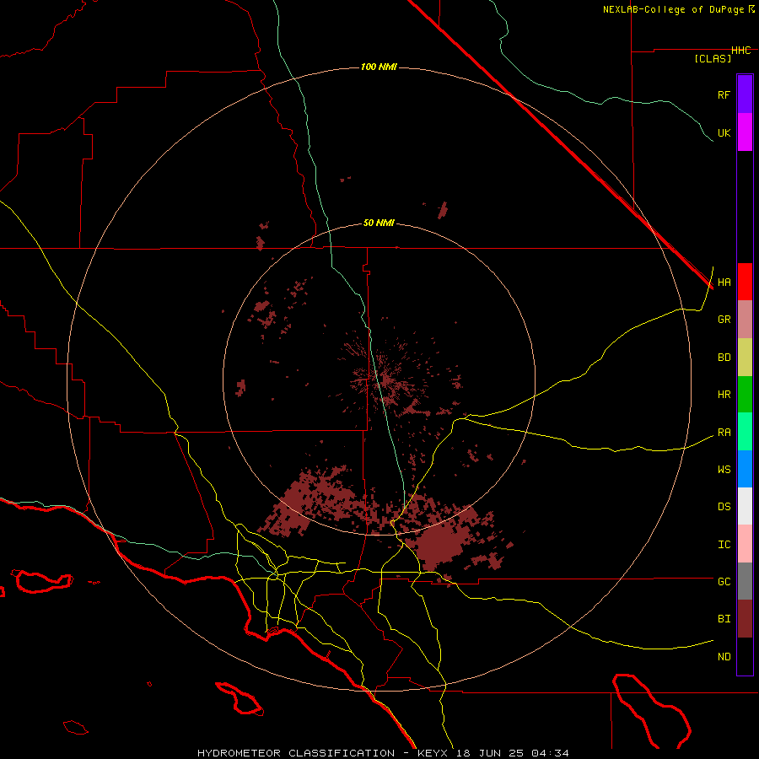Click the DS legend label
Viewport: 759px width, 759px height.
click(x=724, y=507)
